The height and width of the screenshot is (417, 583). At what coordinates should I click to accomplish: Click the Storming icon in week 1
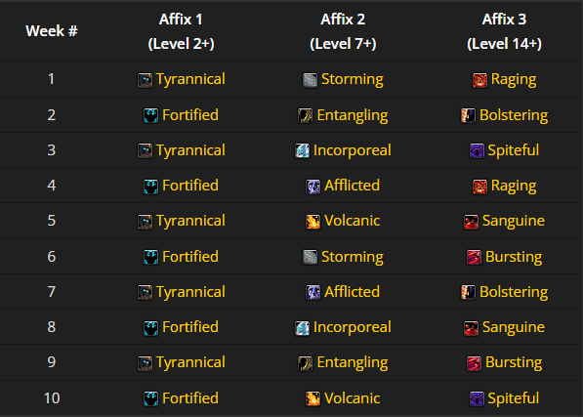311,80
